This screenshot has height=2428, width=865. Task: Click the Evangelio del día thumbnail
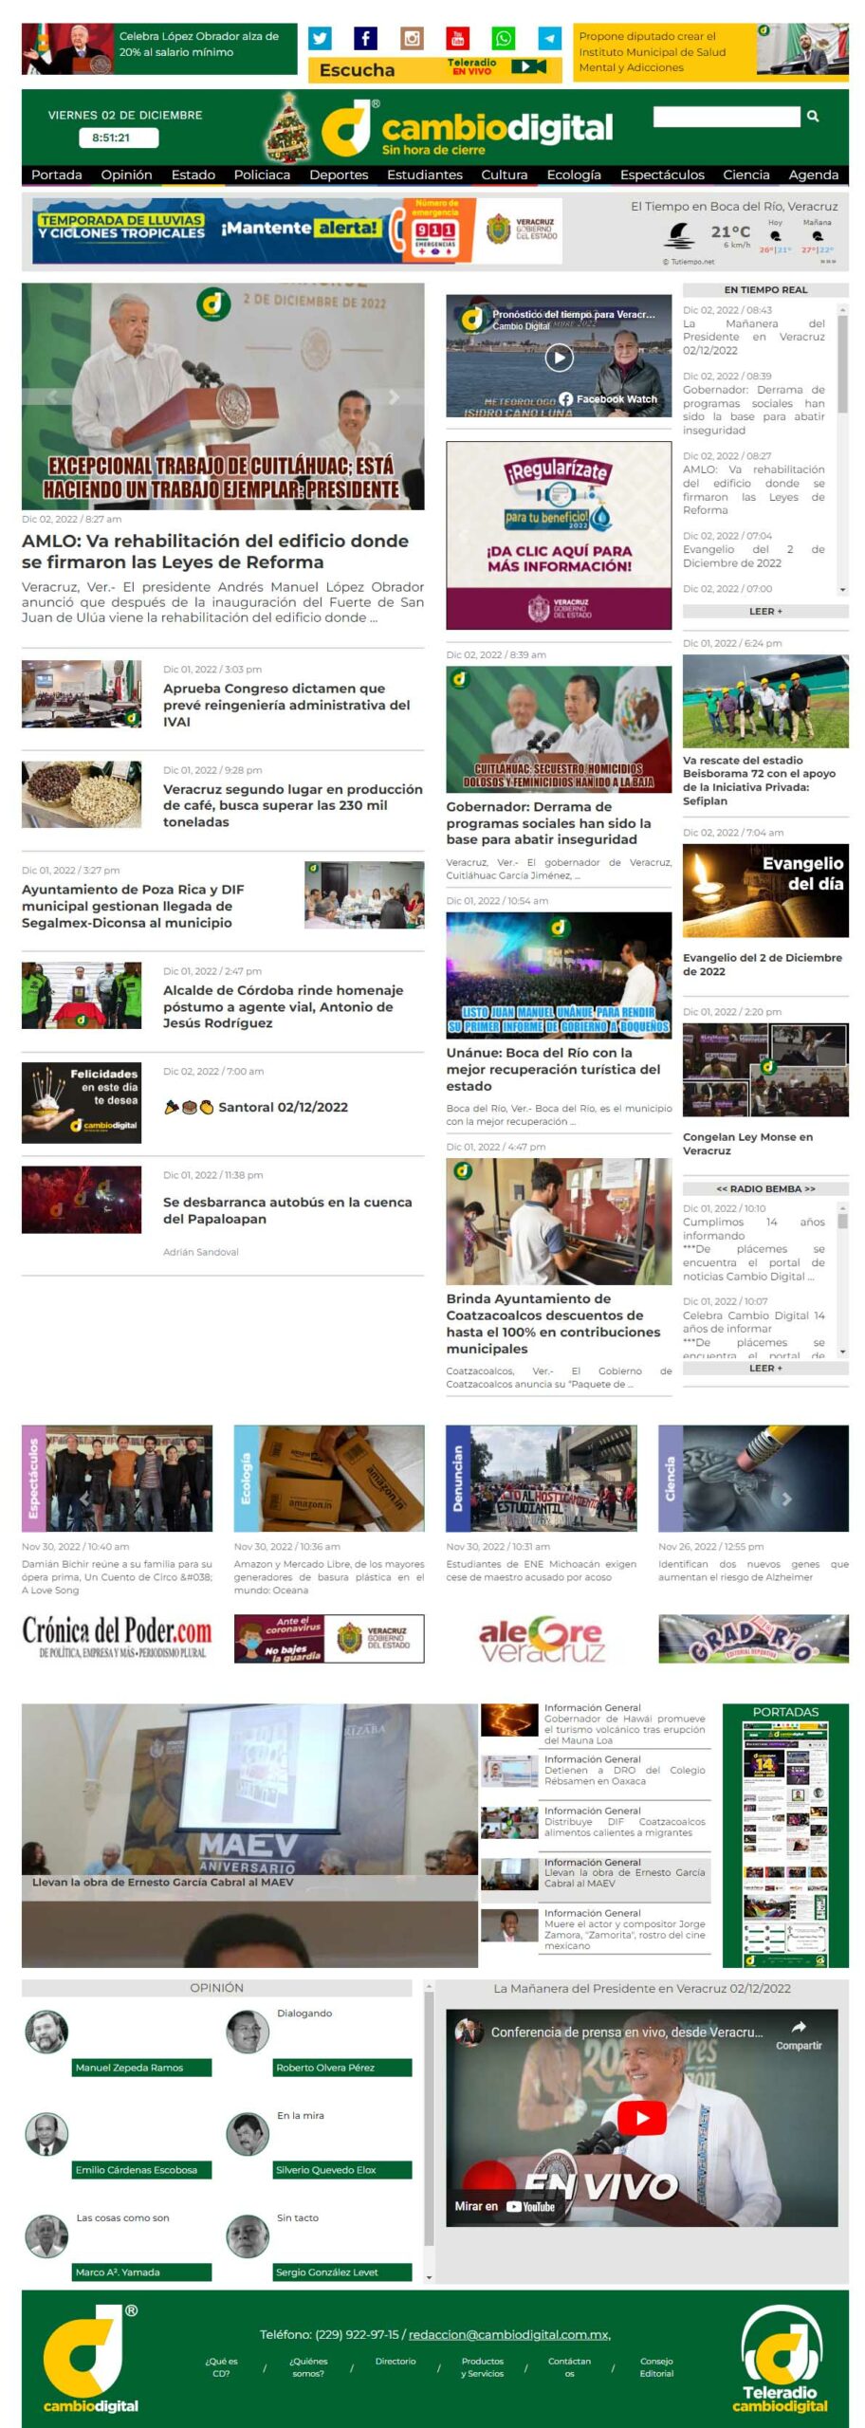(765, 891)
